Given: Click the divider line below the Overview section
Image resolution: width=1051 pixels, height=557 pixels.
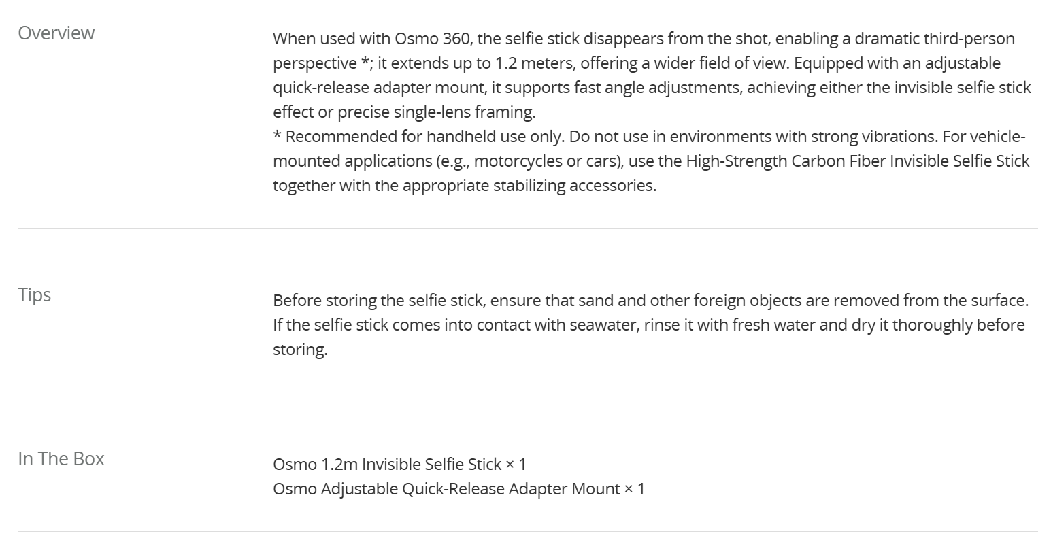Looking at the screenshot, I should [527, 229].
